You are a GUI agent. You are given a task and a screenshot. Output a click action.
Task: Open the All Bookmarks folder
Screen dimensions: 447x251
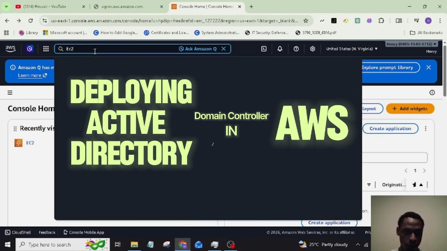pos(426,32)
